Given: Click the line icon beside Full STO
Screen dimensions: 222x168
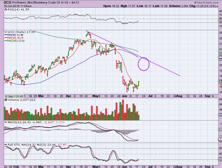Looking at the screenshot, I should click(6, 145).
